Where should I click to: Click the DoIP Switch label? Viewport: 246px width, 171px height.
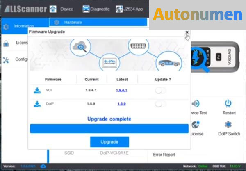[x=229, y=134]
